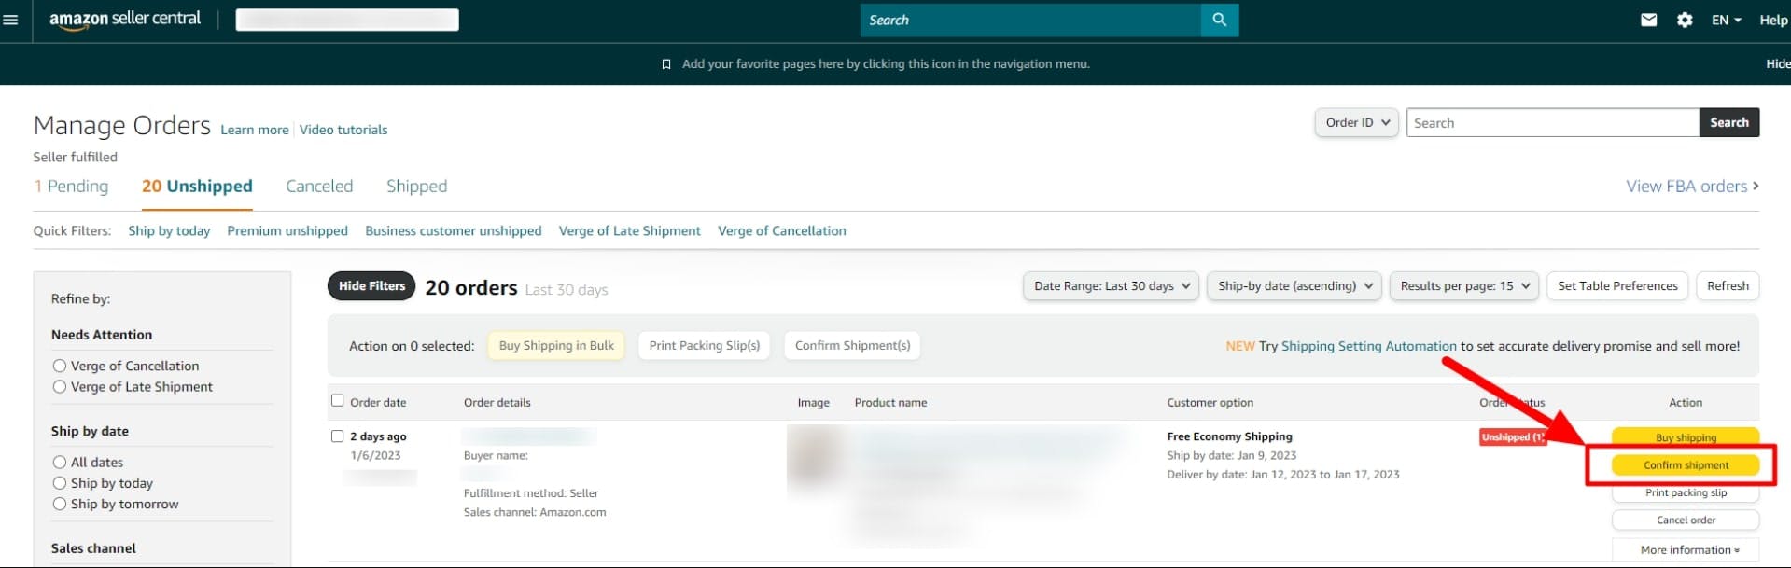The width and height of the screenshot is (1791, 568).
Task: Switch to the Unshipped tab
Action: pos(197,187)
